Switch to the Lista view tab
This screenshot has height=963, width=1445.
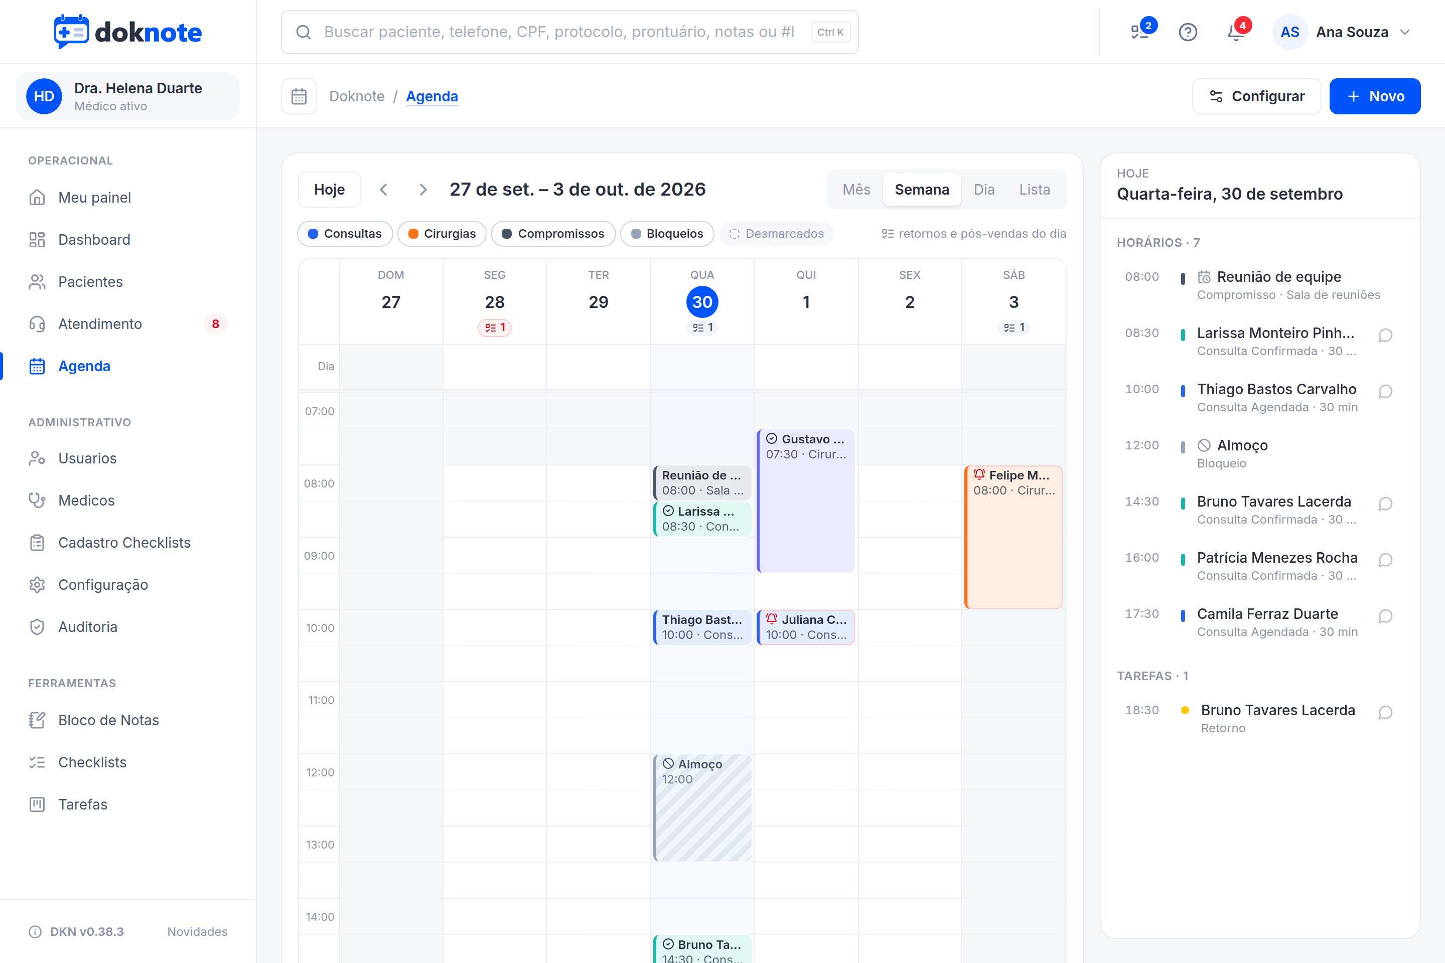1035,190
